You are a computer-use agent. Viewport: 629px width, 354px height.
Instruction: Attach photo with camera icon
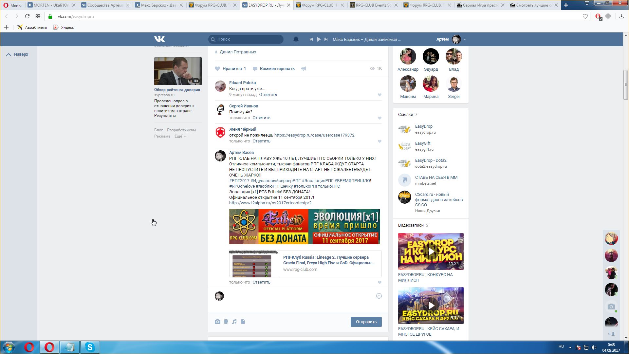point(217,322)
